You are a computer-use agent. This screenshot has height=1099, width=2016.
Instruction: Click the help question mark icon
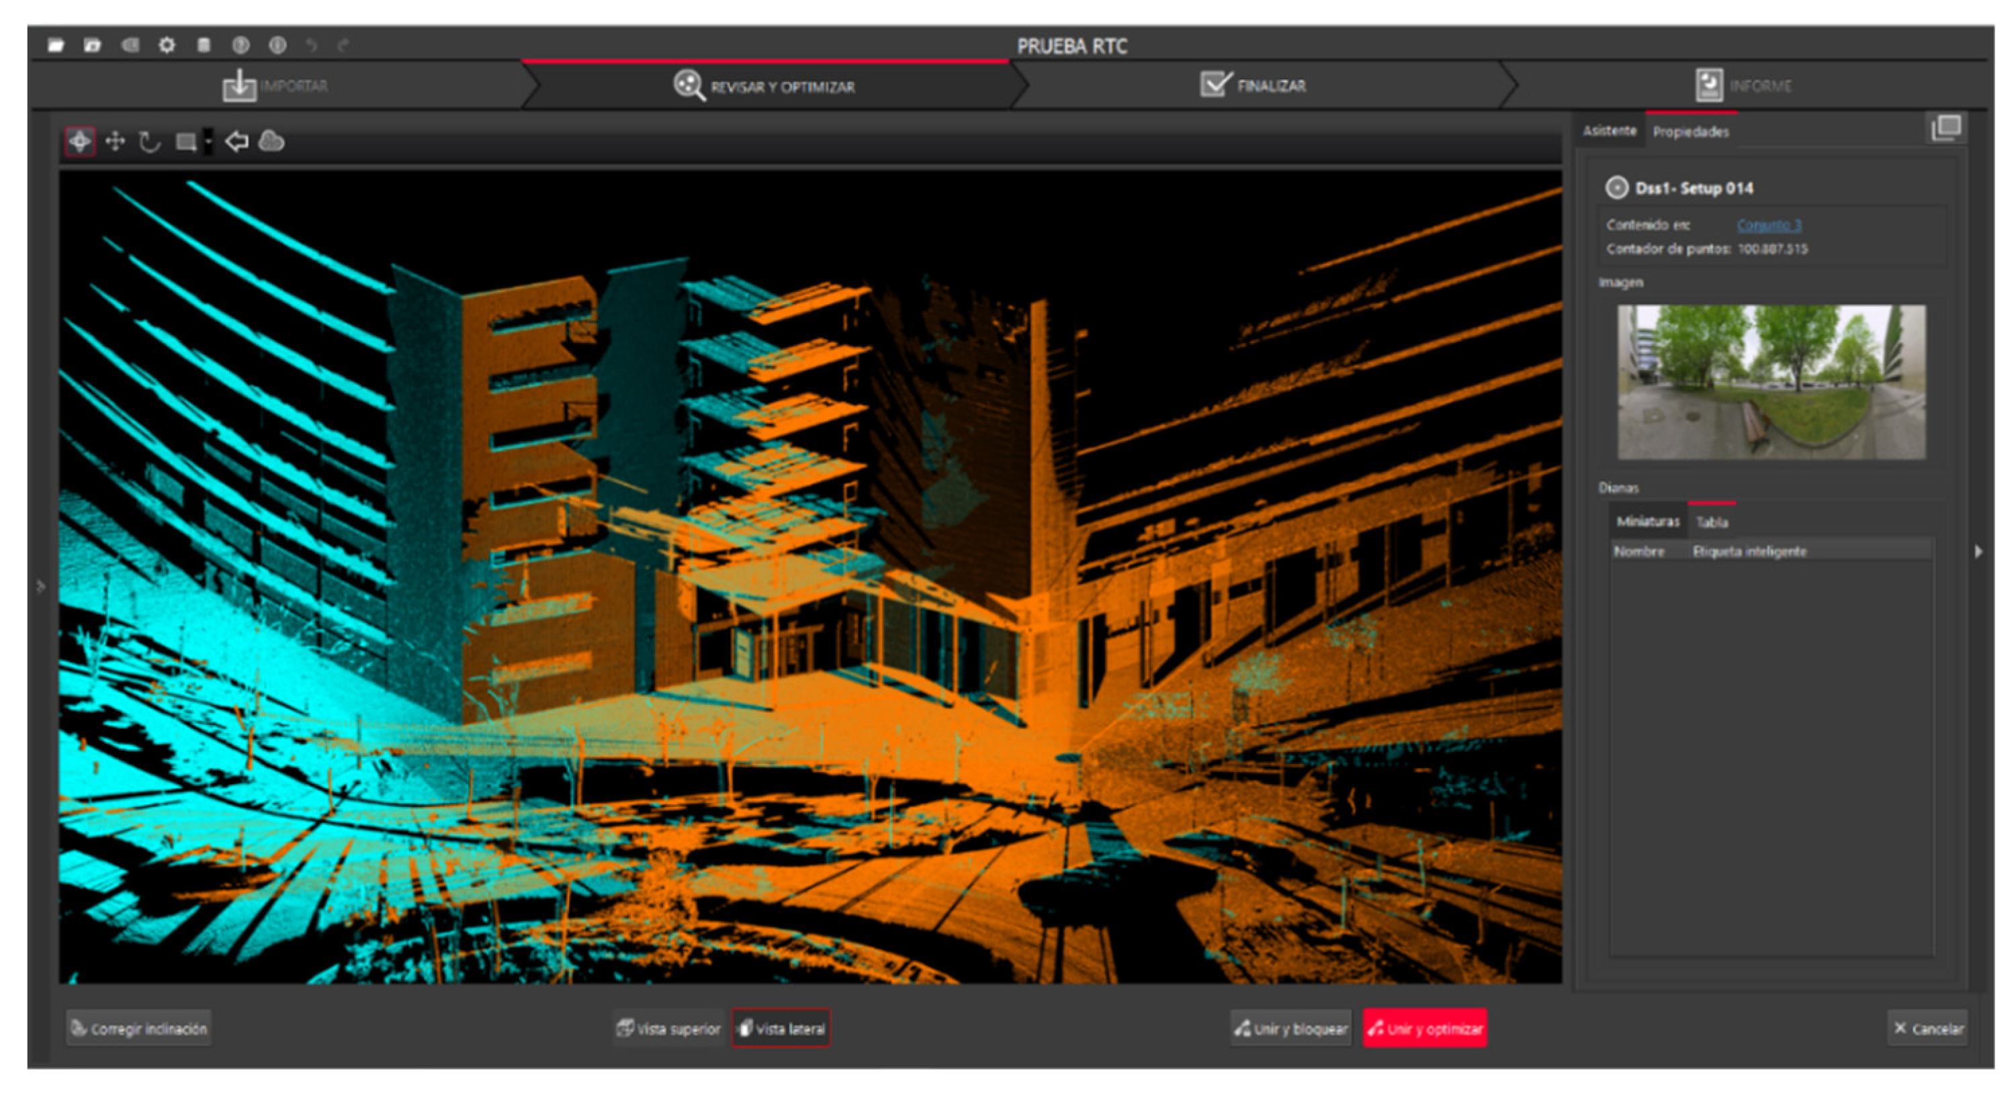point(240,46)
